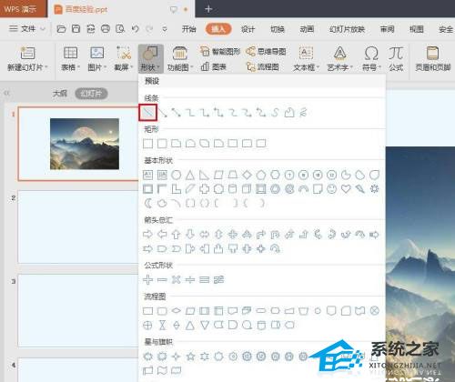Insert a chart with 图表
This screenshot has width=455, height=382.
[214, 66]
